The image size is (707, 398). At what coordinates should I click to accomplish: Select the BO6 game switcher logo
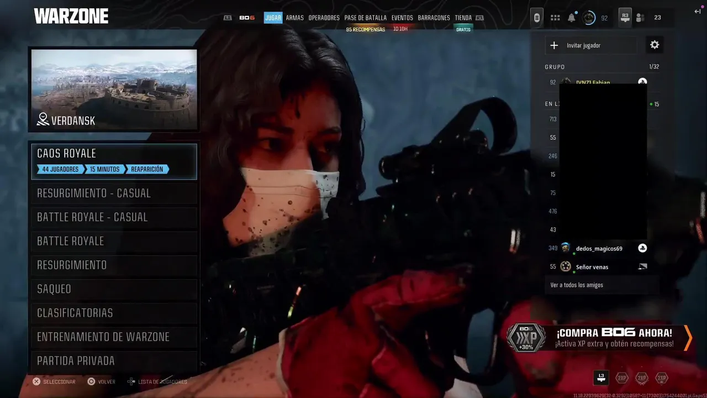pos(247,18)
